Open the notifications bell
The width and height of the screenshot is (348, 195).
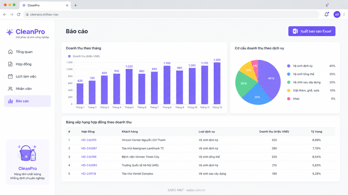(327, 15)
